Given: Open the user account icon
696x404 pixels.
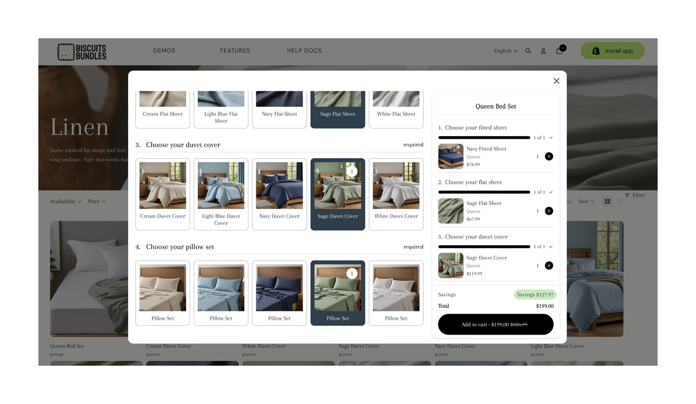Looking at the screenshot, I should click(543, 51).
